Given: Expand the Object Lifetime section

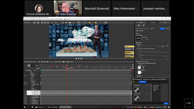Looking at the screenshot, I should [x=168, y=31].
